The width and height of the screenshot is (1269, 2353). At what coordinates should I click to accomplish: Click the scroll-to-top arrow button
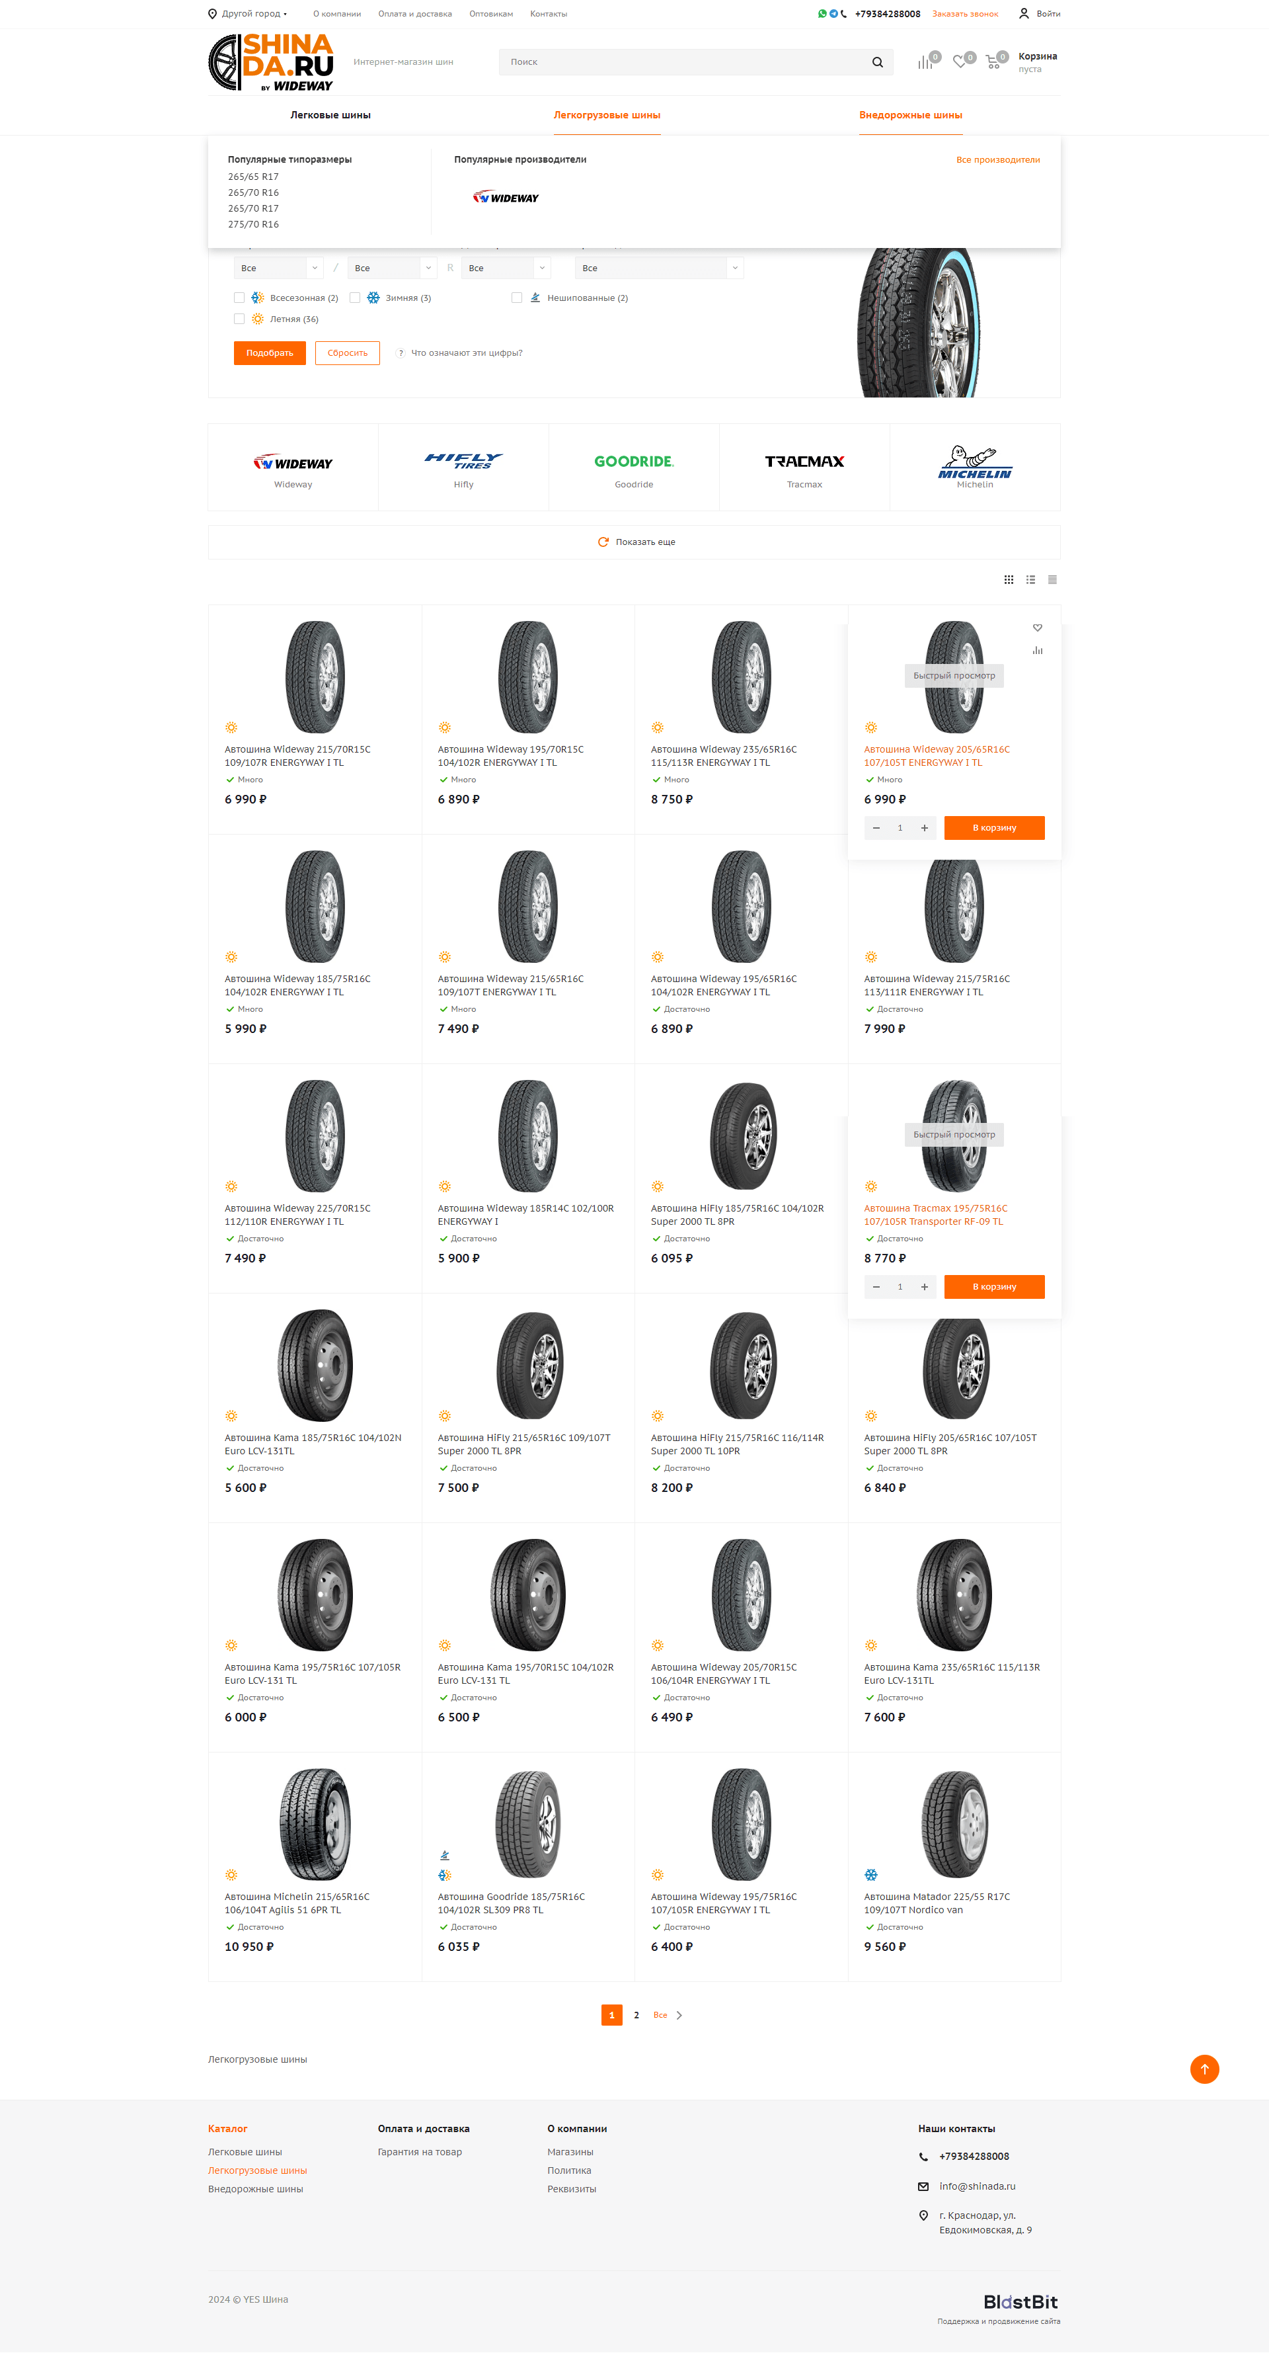1204,2069
